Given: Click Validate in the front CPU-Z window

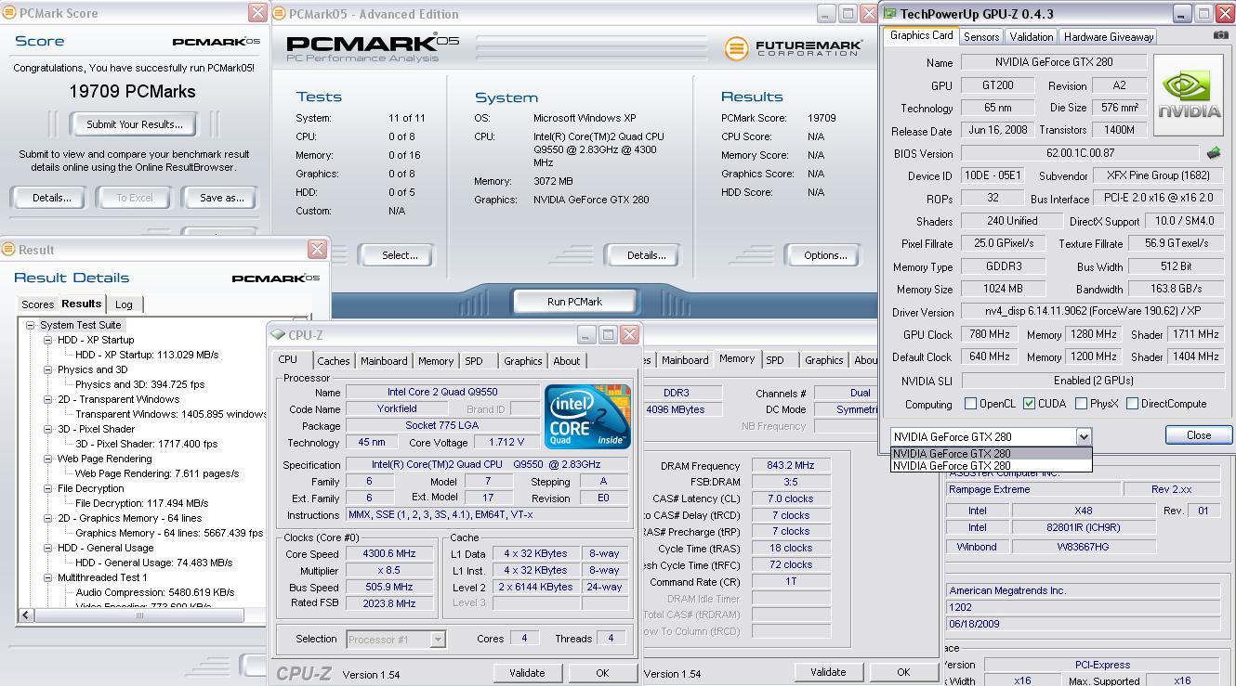Looking at the screenshot, I should tap(527, 673).
